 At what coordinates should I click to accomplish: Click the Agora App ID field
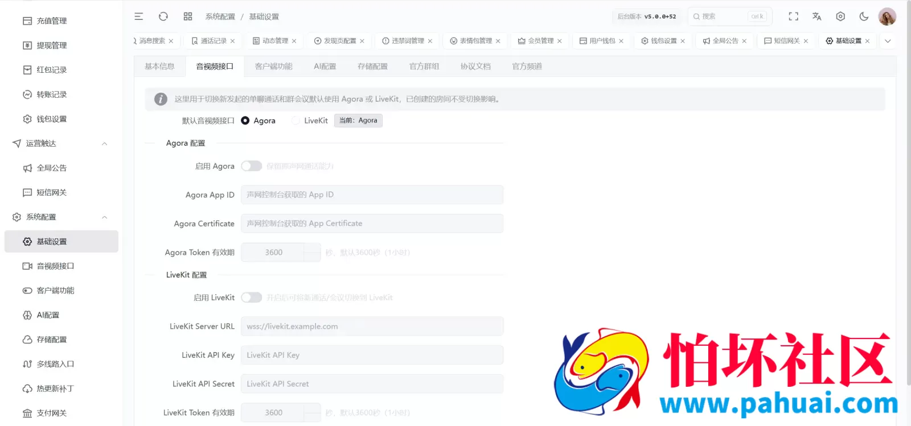click(x=372, y=195)
